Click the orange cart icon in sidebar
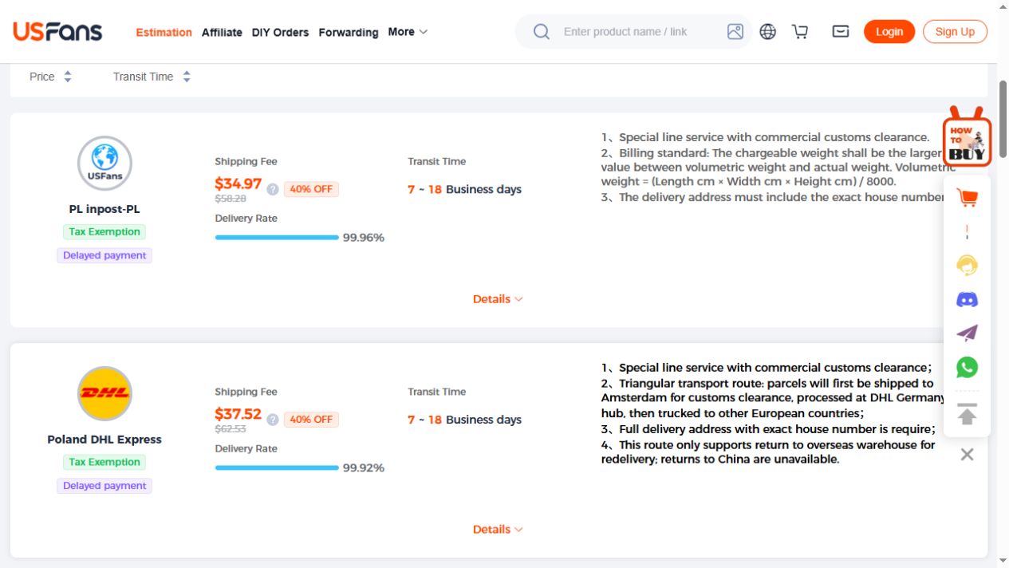 [968, 198]
